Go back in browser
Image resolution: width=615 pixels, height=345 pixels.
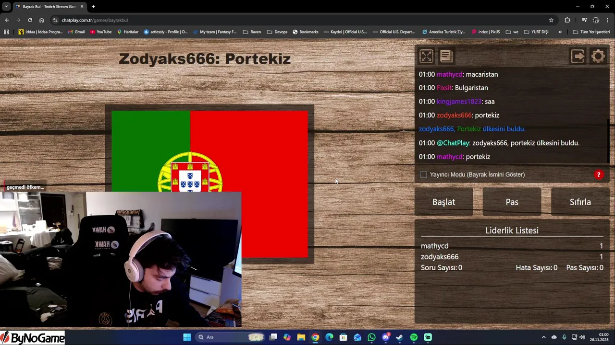pos(7,20)
